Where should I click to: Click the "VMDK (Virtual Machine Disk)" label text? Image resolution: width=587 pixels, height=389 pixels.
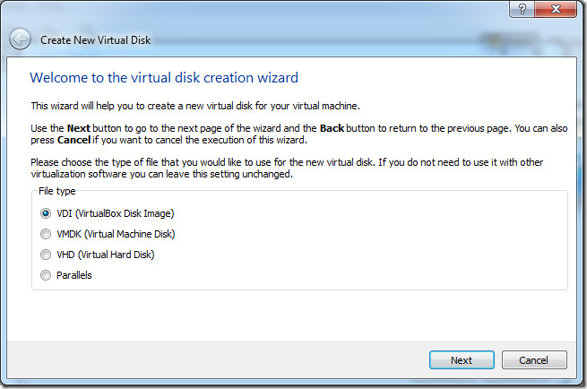(116, 234)
